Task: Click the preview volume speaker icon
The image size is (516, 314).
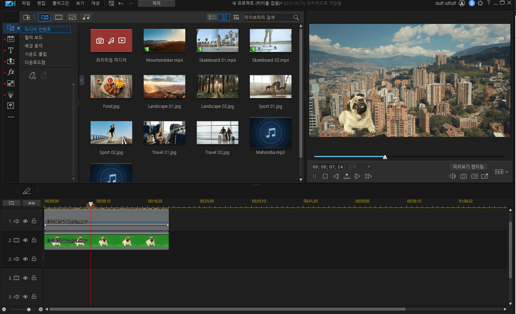Action: point(452,176)
